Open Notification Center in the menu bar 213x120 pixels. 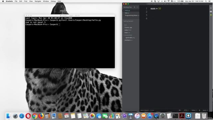pos(210,1)
